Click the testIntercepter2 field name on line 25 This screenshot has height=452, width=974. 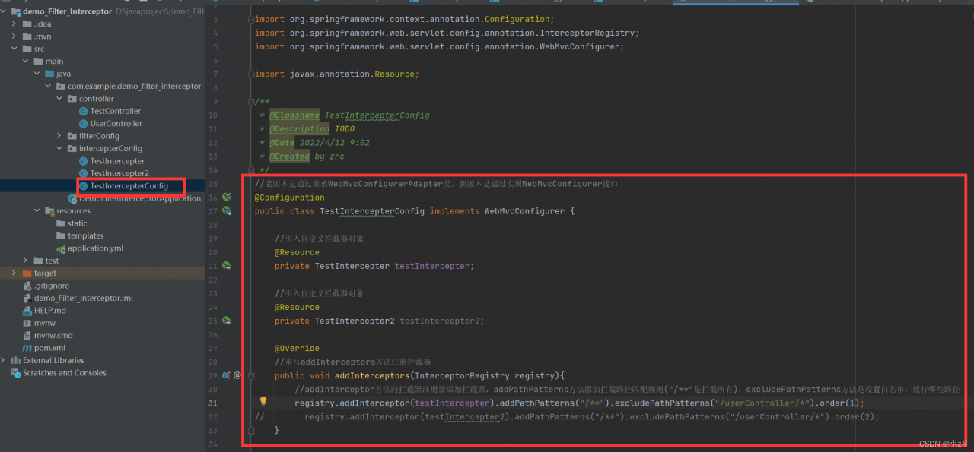coord(441,321)
